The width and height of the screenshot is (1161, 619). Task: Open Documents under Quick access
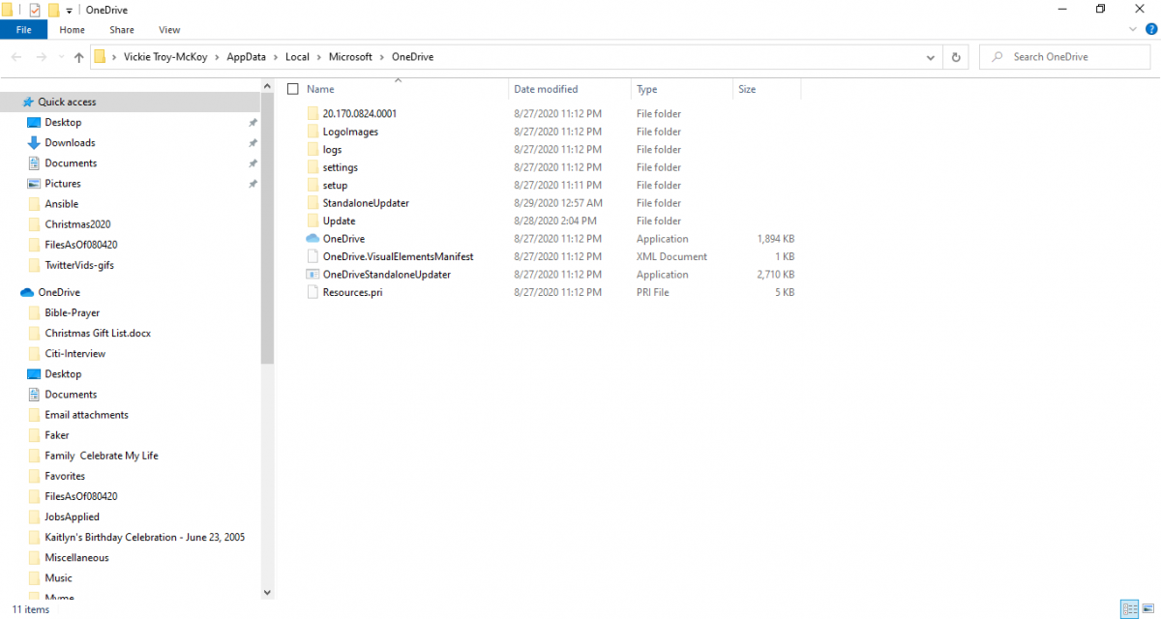click(71, 163)
